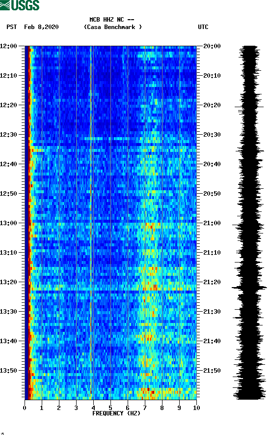Screen dimensions: 271x439
Task: Click the '2' frequency tick label
Action: (59, 408)
